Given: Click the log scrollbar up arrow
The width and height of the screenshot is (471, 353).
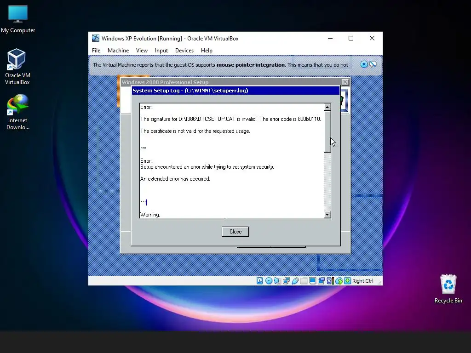Looking at the screenshot, I should coord(327,107).
